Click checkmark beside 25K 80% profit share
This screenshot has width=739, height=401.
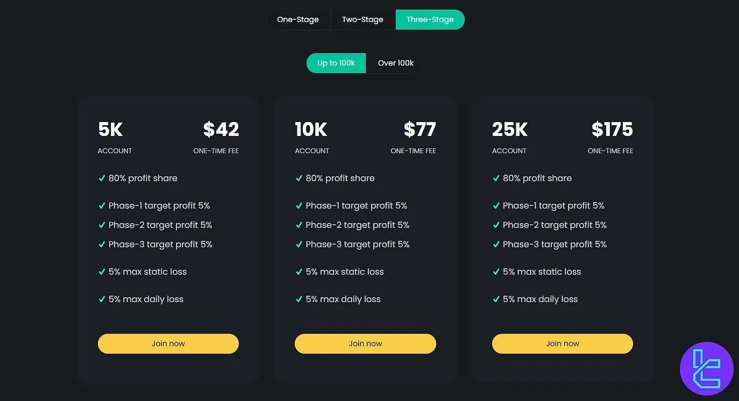496,178
